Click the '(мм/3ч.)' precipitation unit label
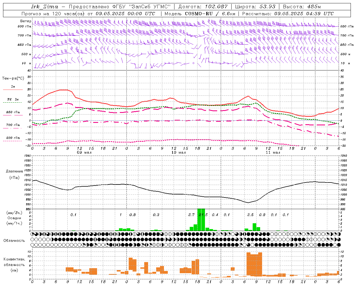 coord(14,213)
